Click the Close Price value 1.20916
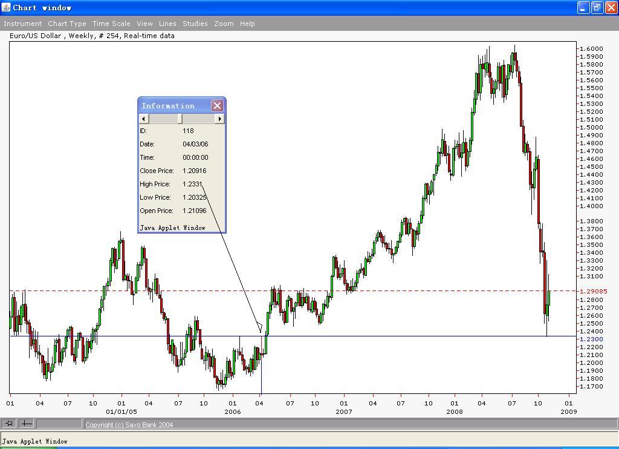619x449 pixels. click(194, 171)
